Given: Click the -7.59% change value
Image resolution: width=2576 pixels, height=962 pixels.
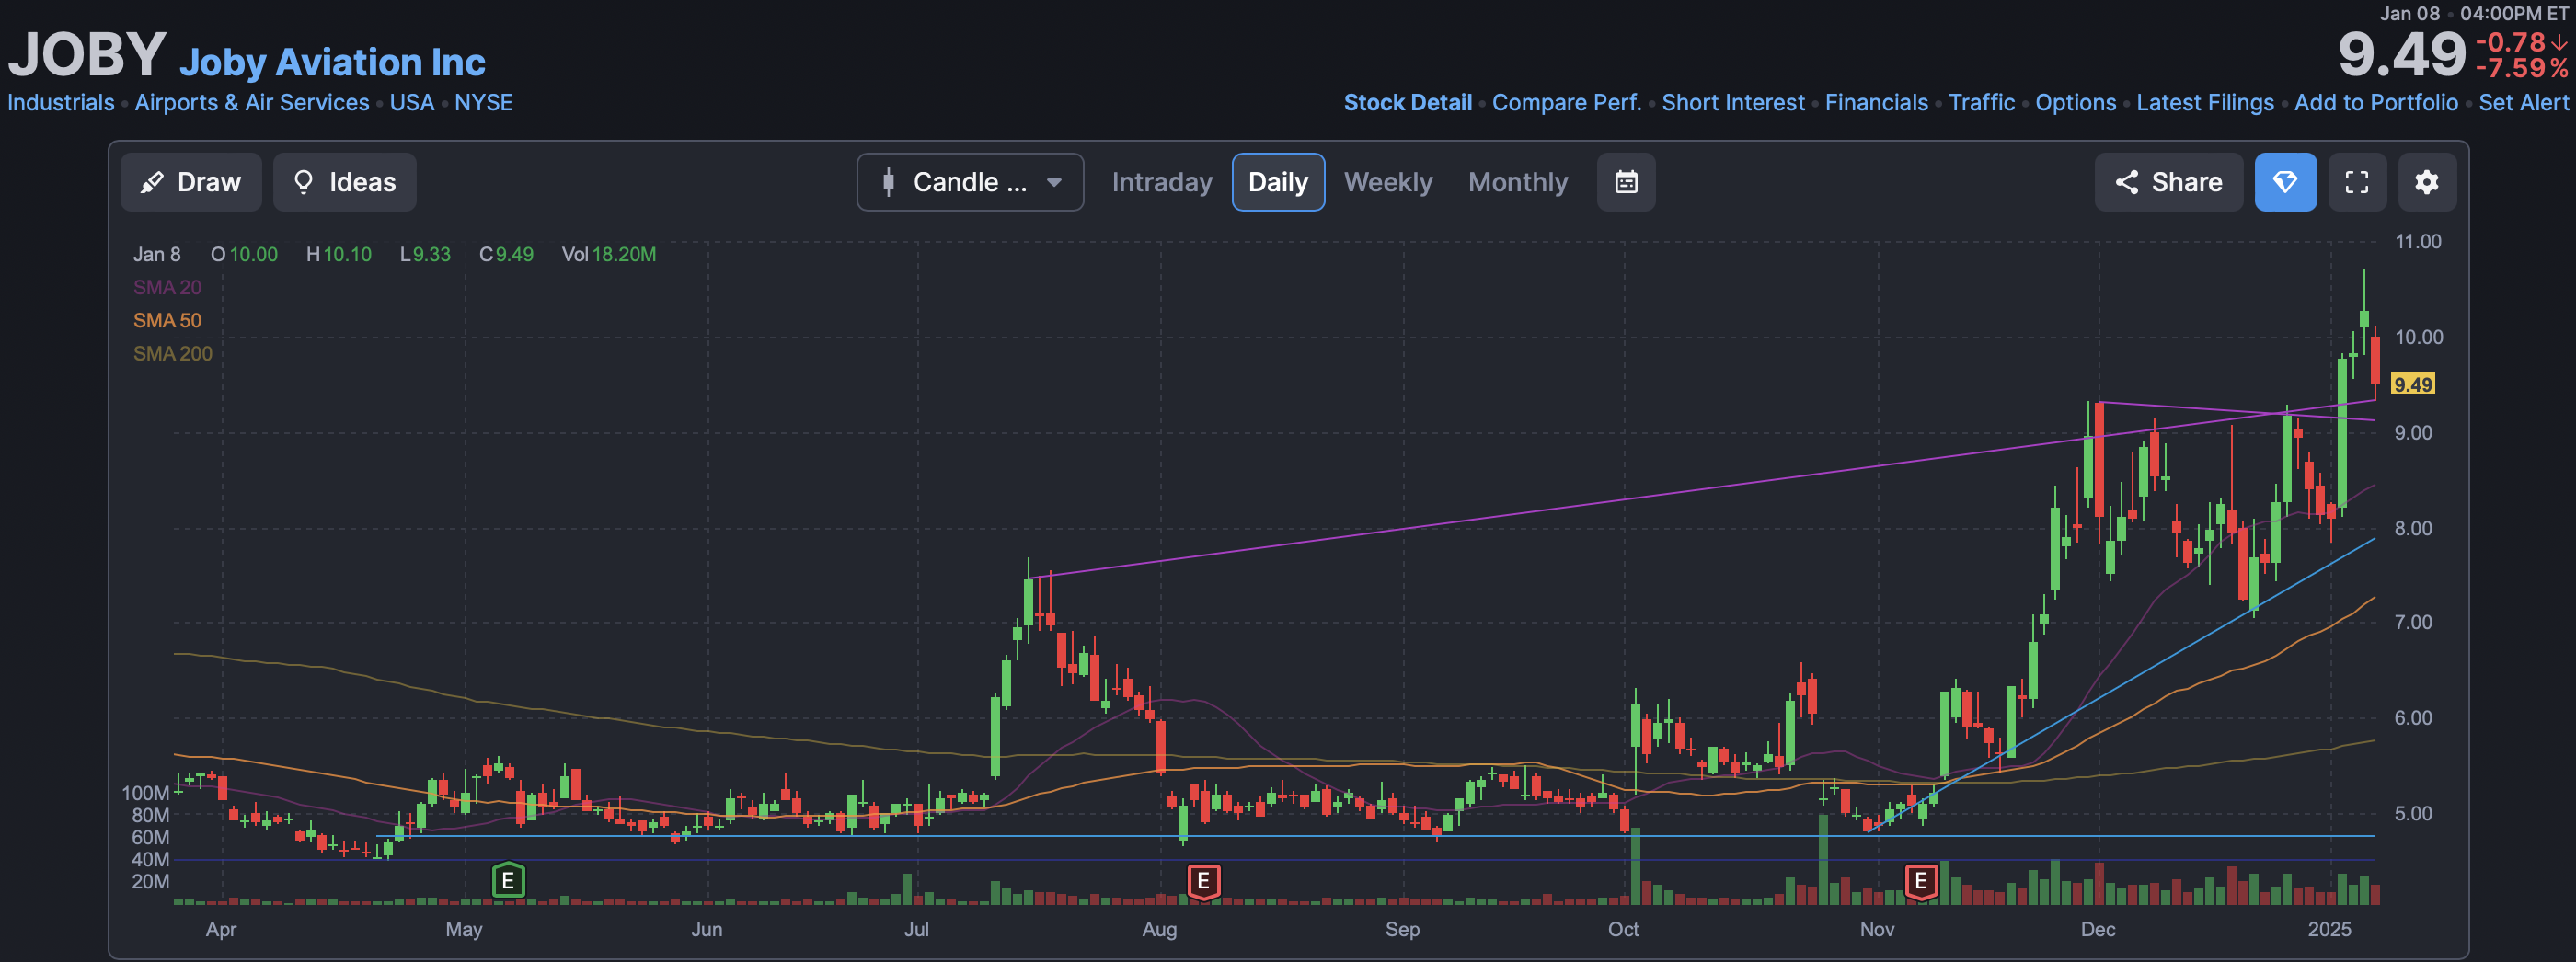Looking at the screenshot, I should 2521,68.
